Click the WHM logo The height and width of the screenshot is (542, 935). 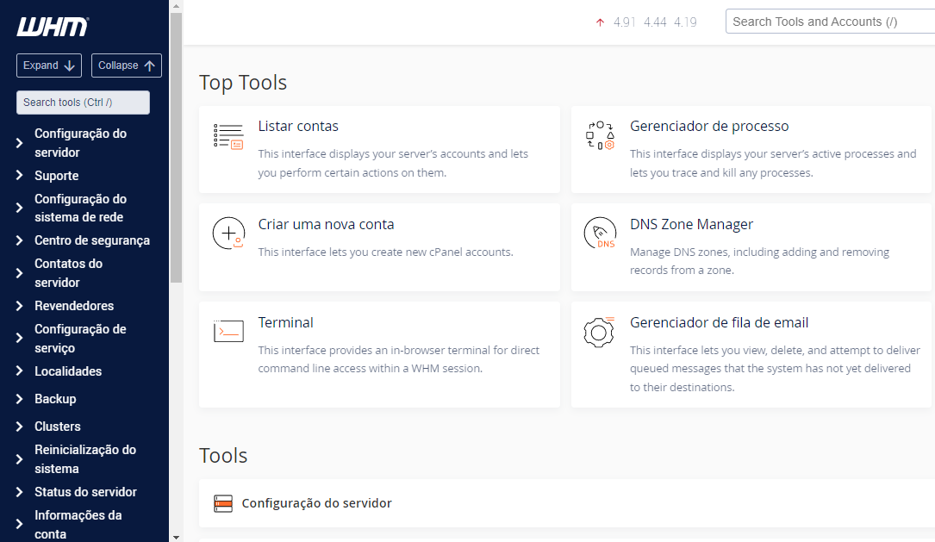(x=52, y=27)
